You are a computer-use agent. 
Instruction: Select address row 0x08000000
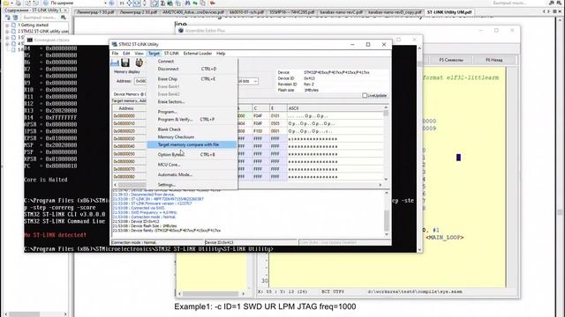click(130, 115)
